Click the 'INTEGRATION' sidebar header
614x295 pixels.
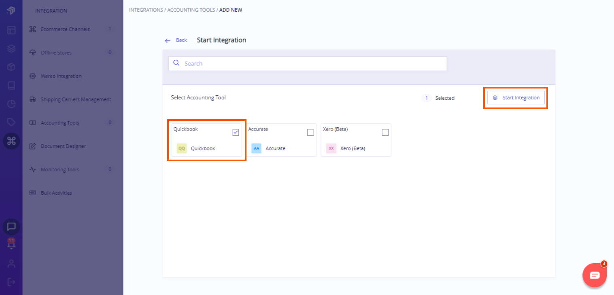tap(51, 11)
